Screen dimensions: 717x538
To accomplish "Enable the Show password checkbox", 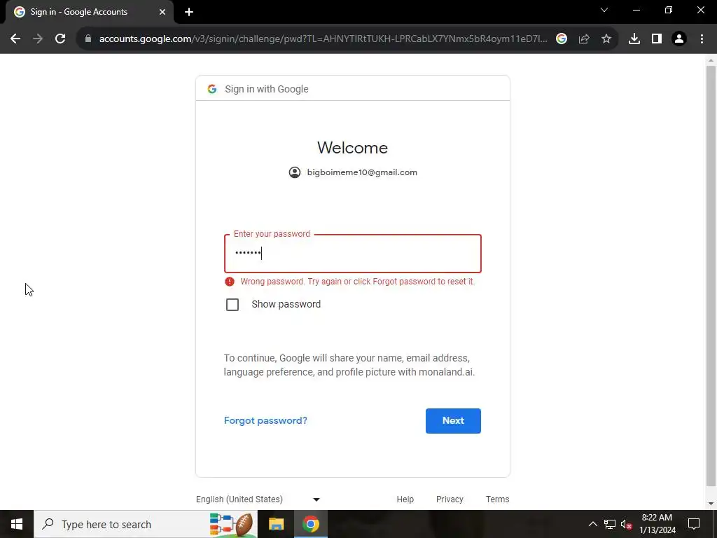I will (232, 305).
